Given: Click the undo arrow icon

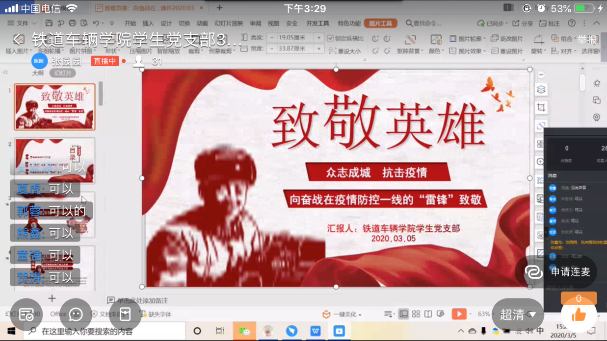Looking at the screenshot, I should 96,23.
